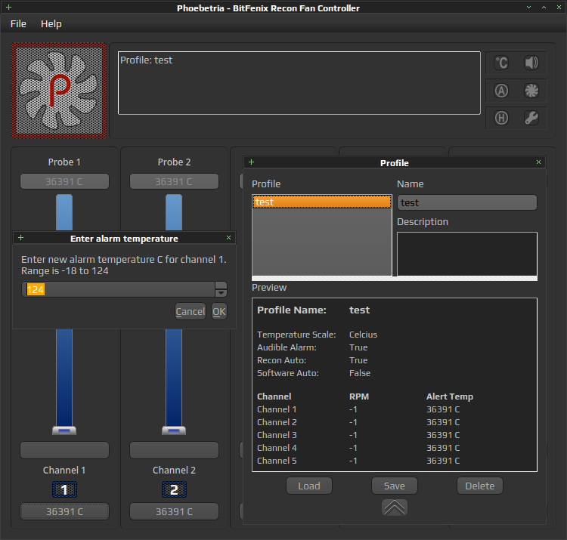
Task: Close the Profile dialog
Action: coord(538,162)
